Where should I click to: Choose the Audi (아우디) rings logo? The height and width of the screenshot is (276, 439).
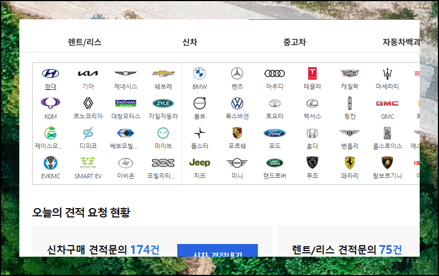tap(274, 73)
